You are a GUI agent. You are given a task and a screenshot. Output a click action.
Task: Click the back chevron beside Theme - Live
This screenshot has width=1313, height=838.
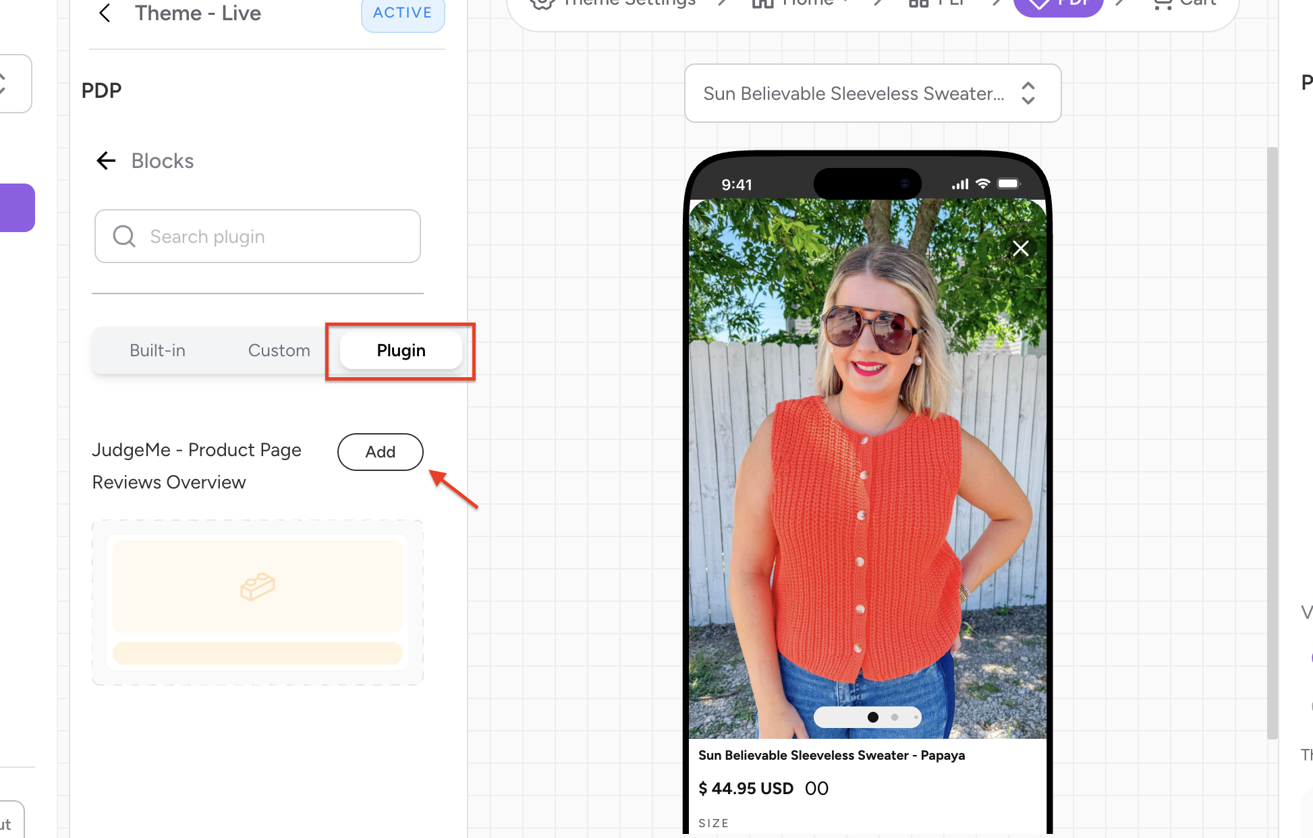[105, 13]
